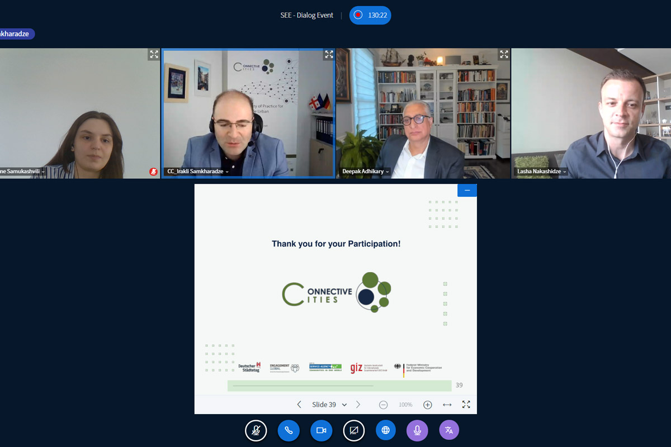Click the 'Thank you for your Participation!' slide heading
The height and width of the screenshot is (447, 671).
336,244
